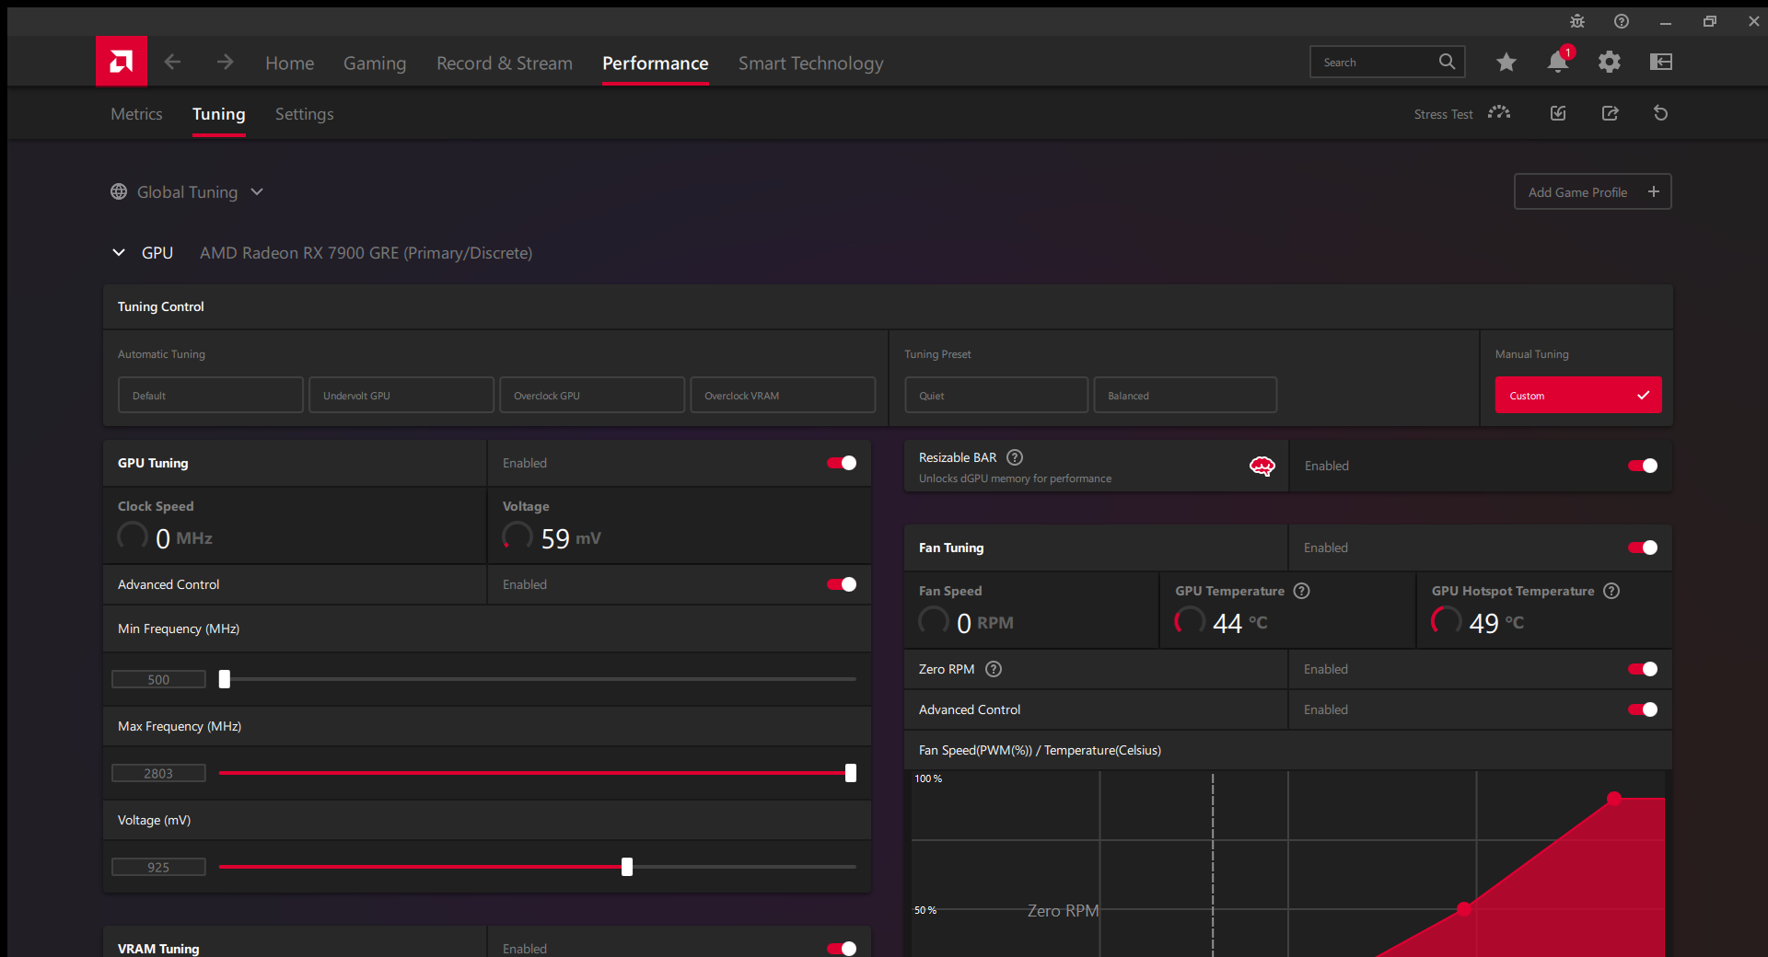
Task: Open favorites star icon
Action: [x=1506, y=62]
